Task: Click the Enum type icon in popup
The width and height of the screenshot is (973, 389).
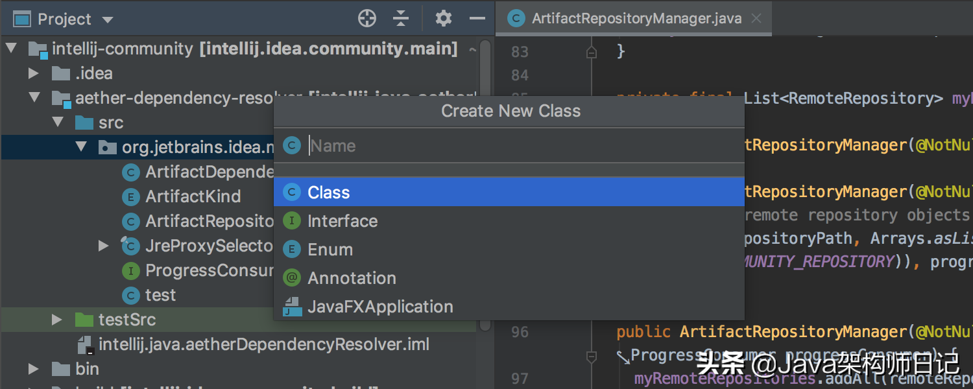Action: click(292, 250)
